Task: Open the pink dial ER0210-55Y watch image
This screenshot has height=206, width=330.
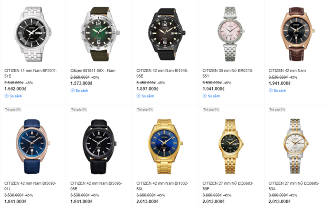Action: coord(231,34)
